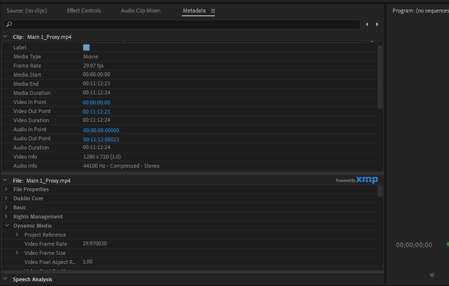The width and height of the screenshot is (449, 286).
Task: Collapse the Dynamic Media section
Action: click(x=7, y=225)
